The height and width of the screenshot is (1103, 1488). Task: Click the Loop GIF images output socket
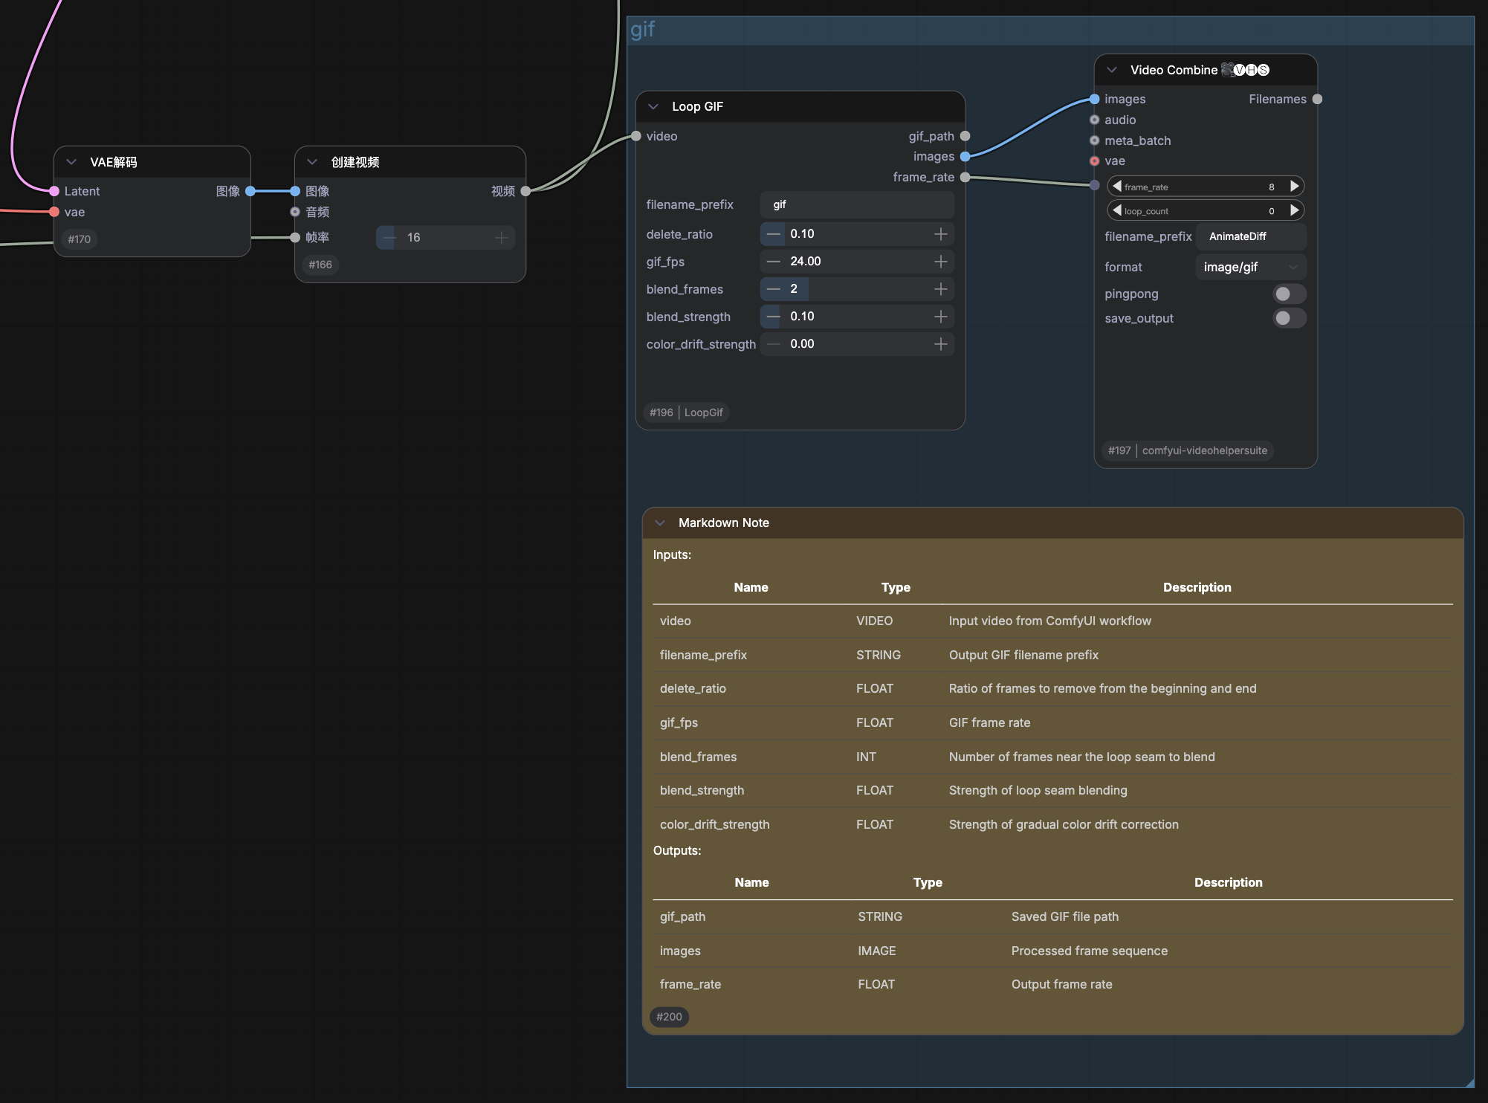965,156
